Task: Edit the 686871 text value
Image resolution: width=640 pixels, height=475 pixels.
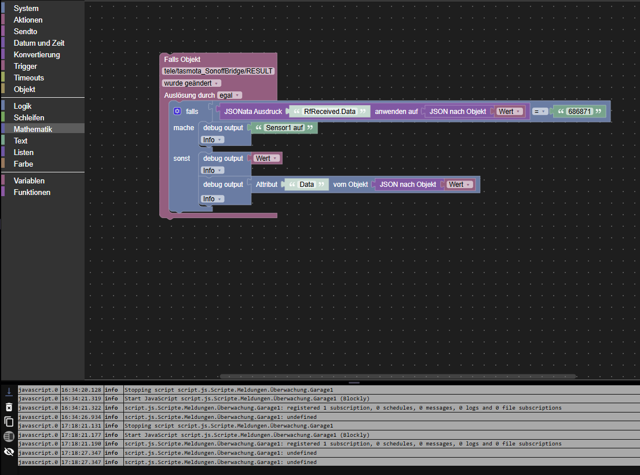Action: click(579, 111)
